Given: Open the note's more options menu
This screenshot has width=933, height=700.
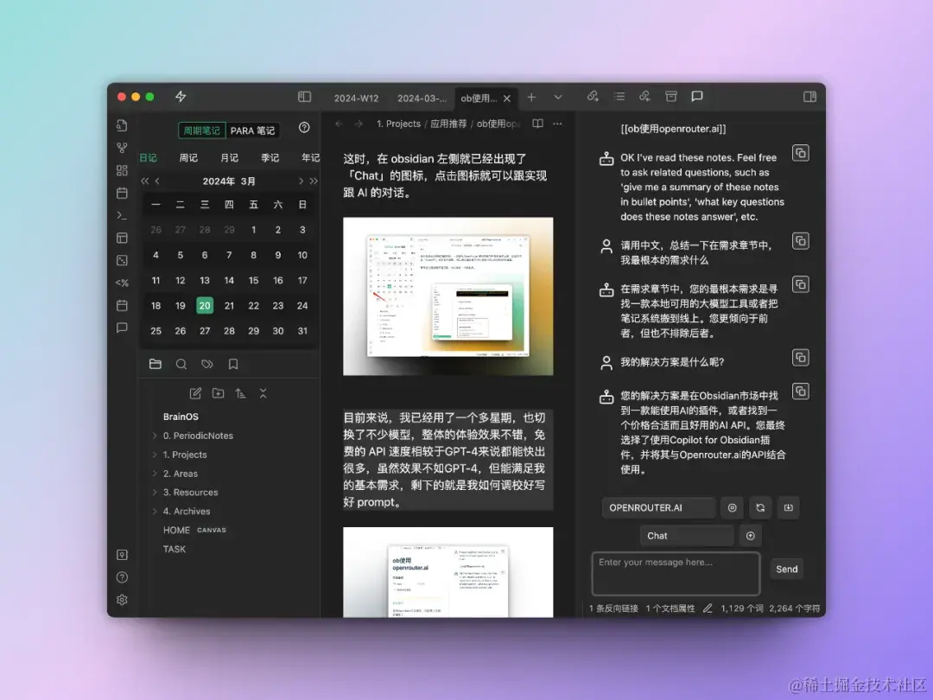Looking at the screenshot, I should click(x=557, y=124).
